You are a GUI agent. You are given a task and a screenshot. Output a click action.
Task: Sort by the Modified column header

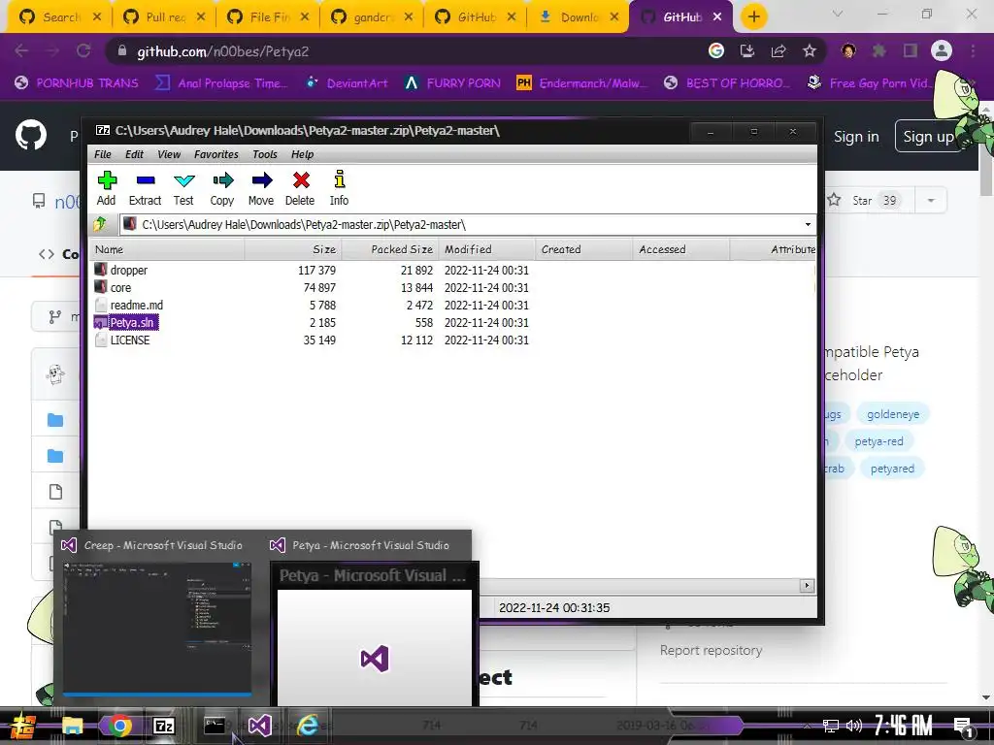click(487, 249)
